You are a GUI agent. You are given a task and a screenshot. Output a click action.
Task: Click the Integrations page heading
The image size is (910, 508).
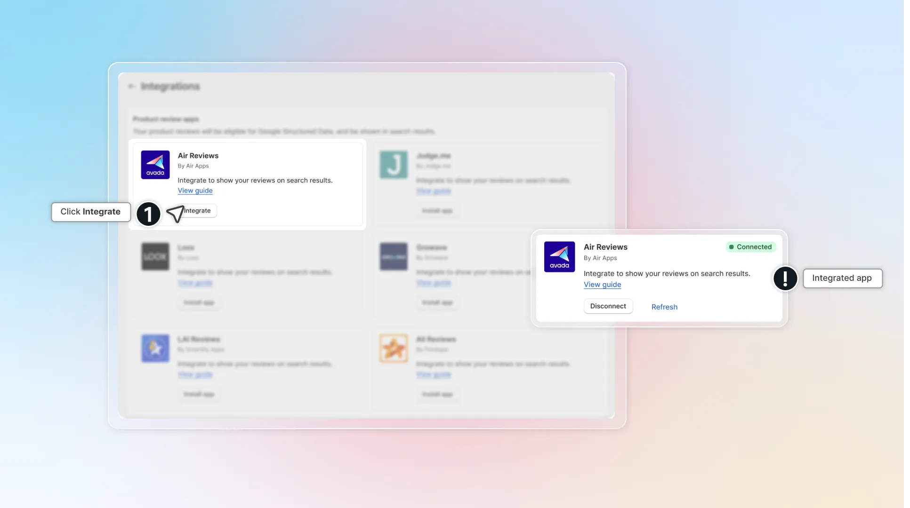point(170,87)
